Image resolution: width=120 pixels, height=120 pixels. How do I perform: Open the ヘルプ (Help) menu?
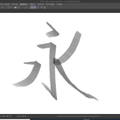[59, 4]
